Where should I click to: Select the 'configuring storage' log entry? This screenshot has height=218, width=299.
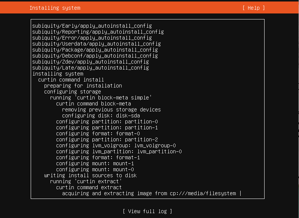click(73, 92)
